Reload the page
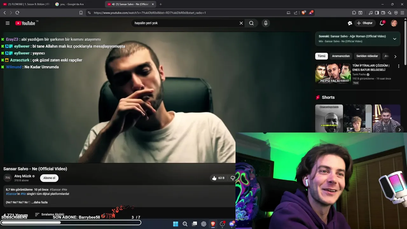Viewport: 407px width, 229px height. point(17,13)
